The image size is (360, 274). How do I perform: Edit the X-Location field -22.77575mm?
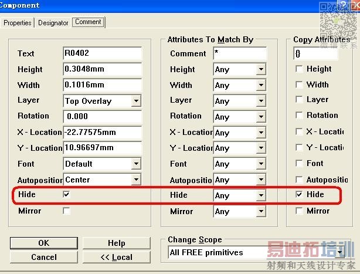pyautogui.click(x=103, y=132)
